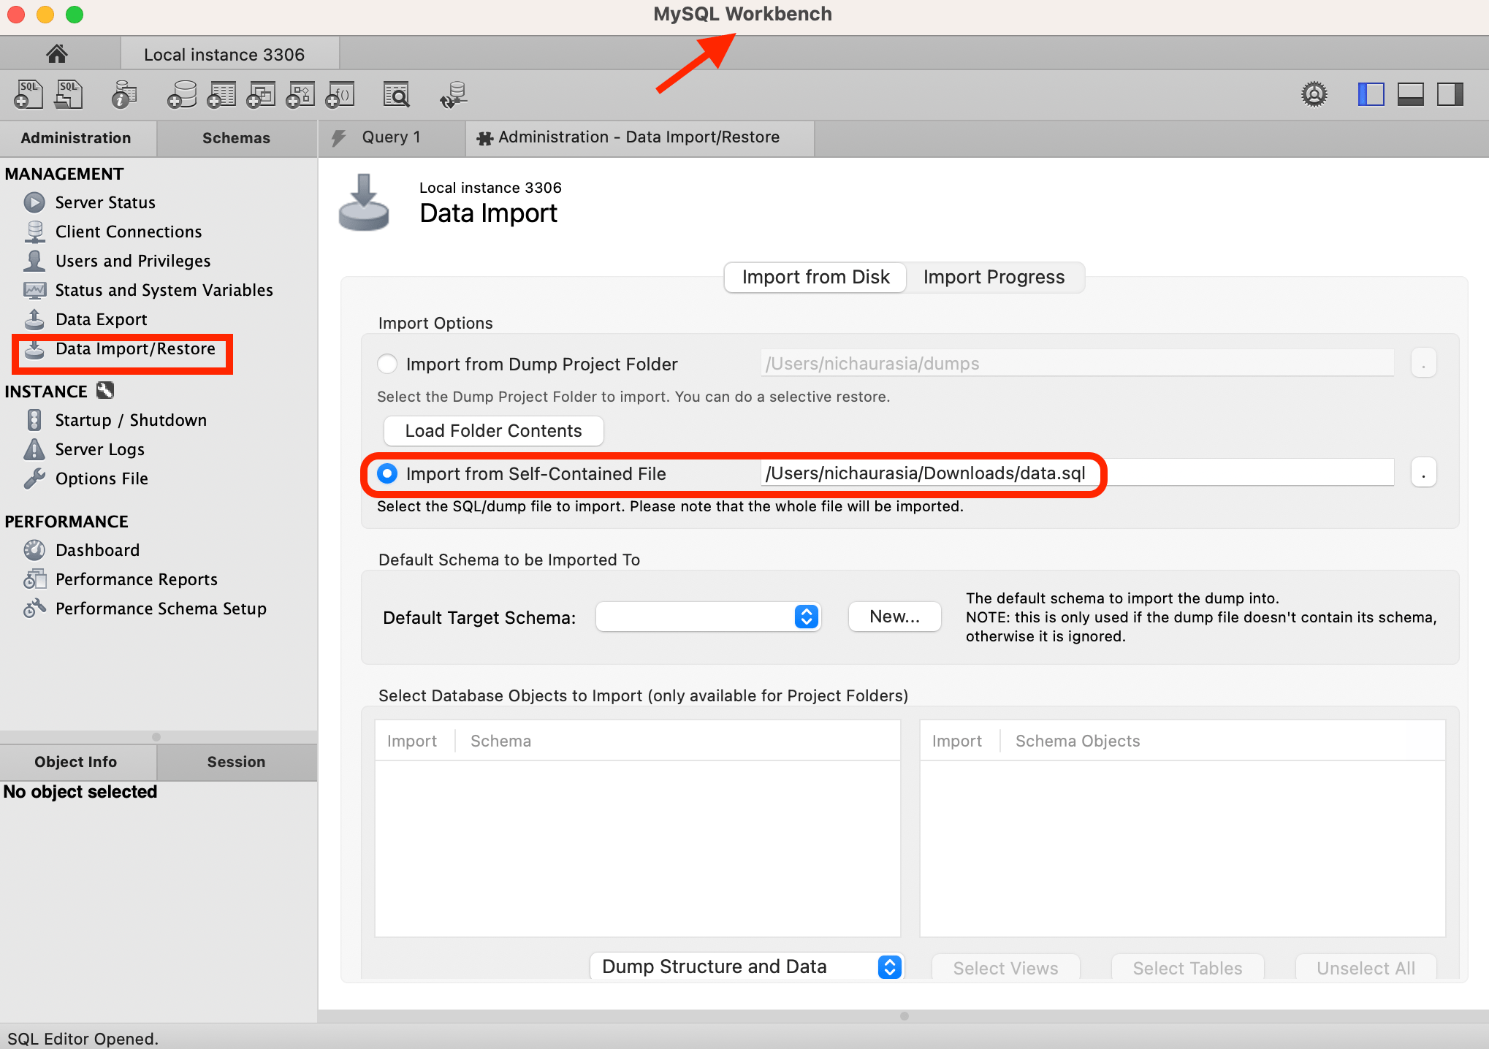Select Import from Dump Project Folder radio

click(387, 364)
